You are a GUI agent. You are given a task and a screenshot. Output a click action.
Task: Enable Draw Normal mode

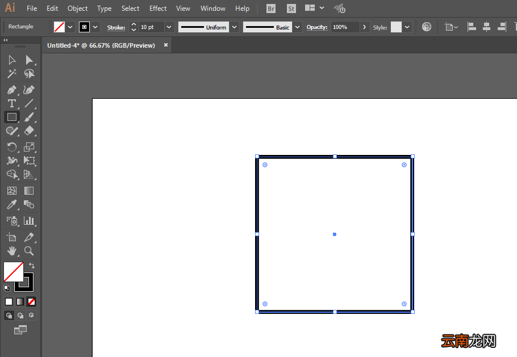9,315
